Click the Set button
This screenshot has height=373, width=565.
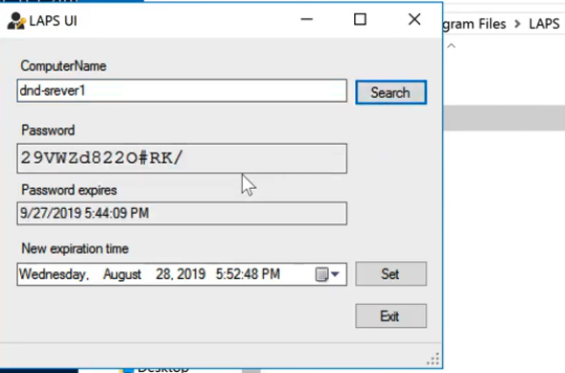pyautogui.click(x=391, y=274)
